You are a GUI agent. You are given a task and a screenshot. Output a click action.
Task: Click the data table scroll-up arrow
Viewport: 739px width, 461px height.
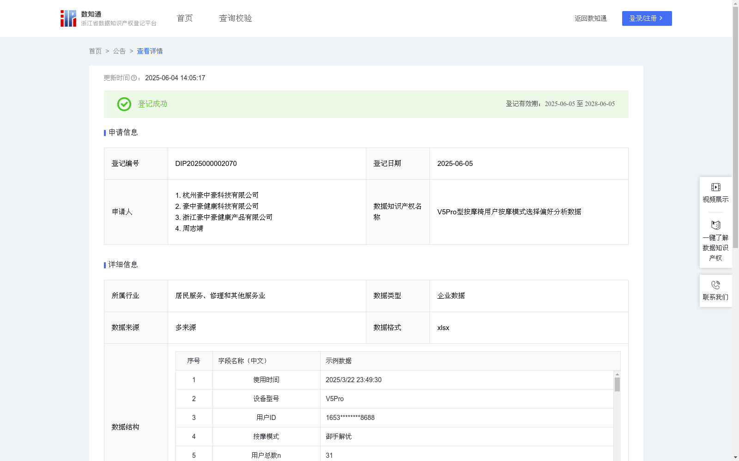click(617, 374)
